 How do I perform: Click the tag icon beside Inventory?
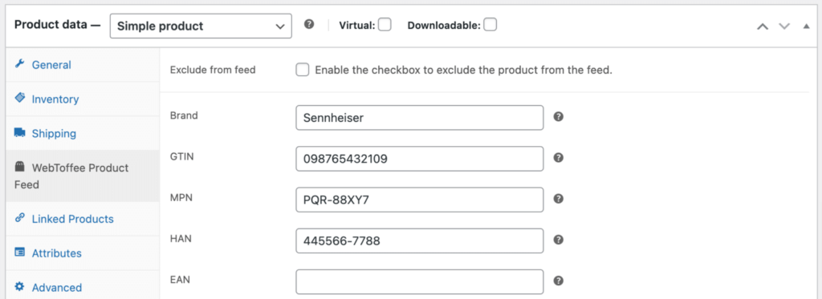point(19,98)
